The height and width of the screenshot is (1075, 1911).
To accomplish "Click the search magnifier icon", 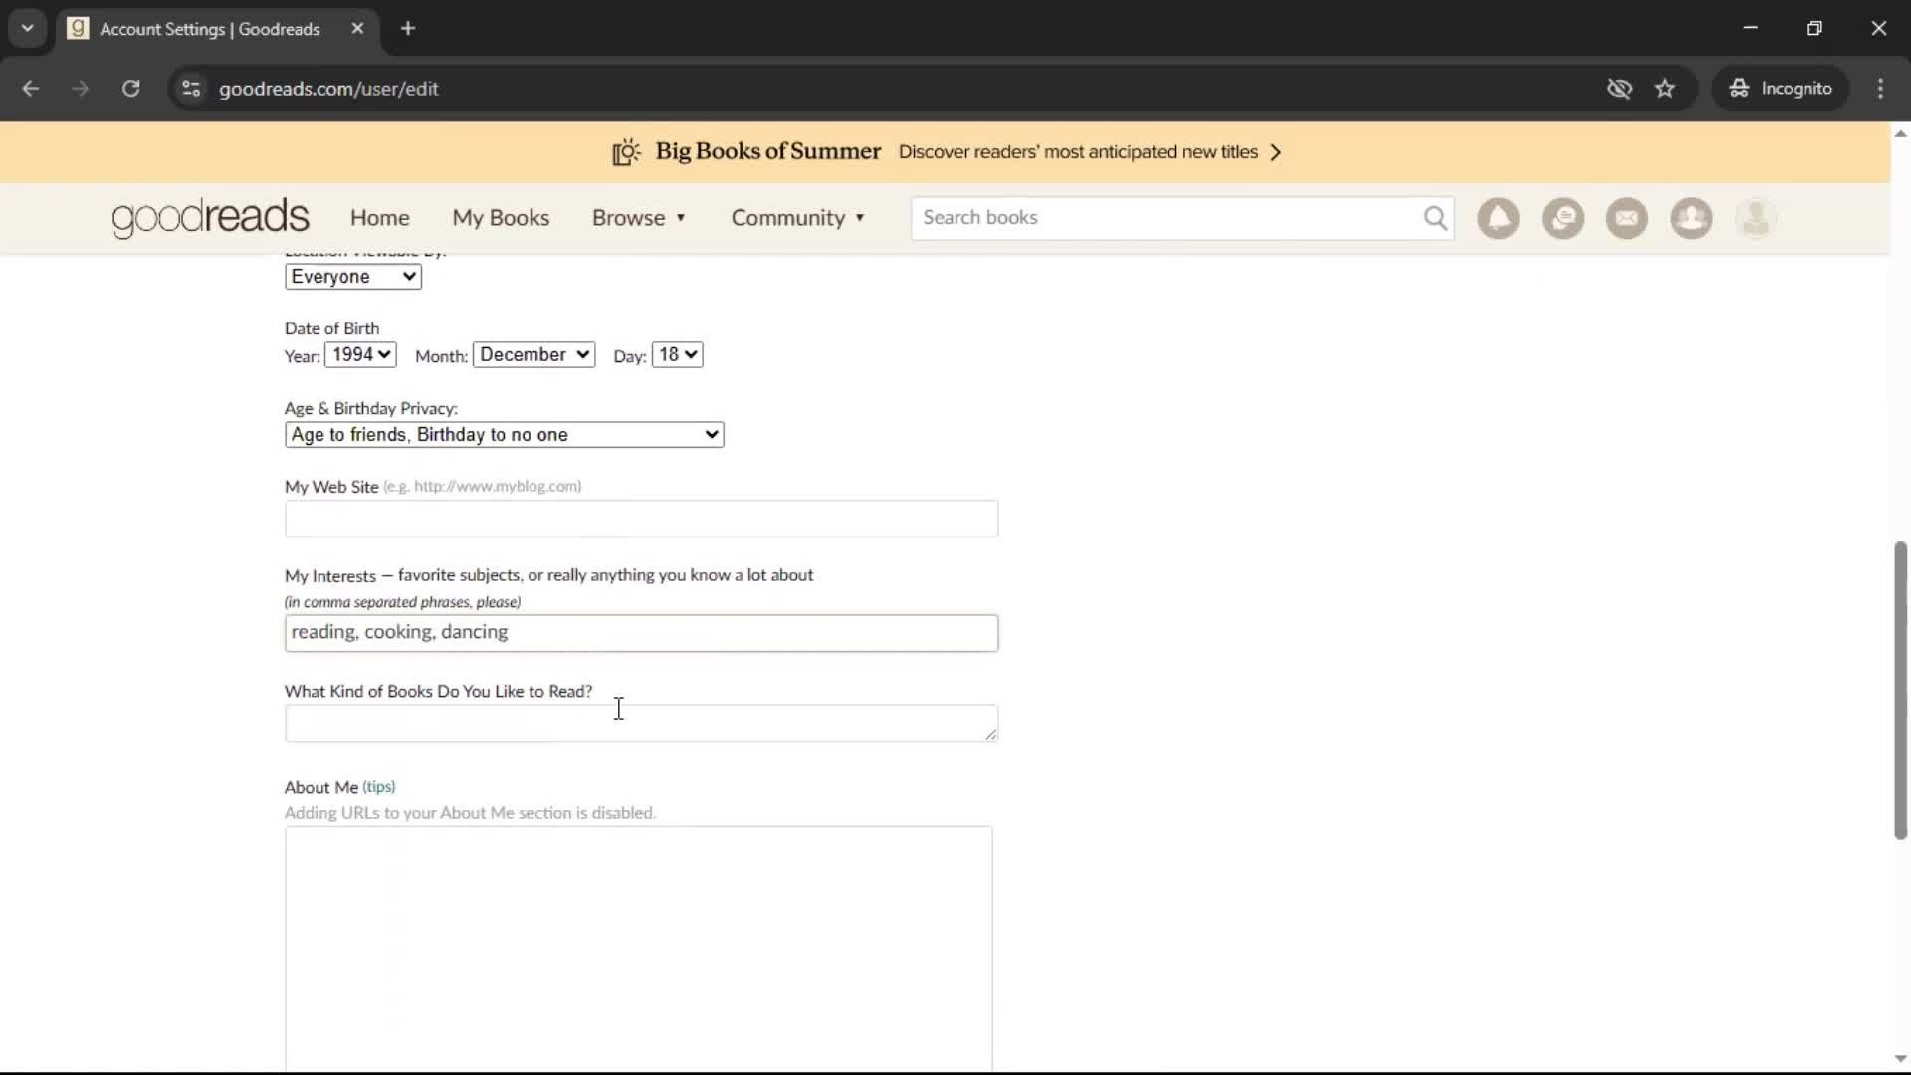I will click(x=1435, y=218).
